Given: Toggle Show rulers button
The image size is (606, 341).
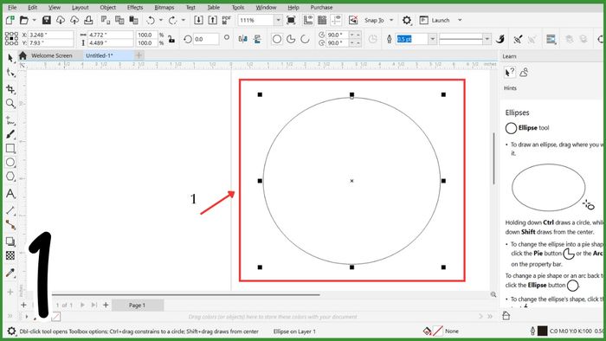Looking at the screenshot, I should pyautogui.click(x=308, y=20).
